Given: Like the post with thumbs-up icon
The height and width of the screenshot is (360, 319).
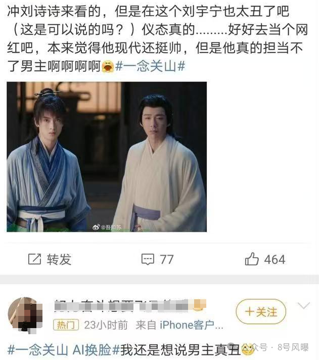Looking at the screenshot, I should [252, 259].
